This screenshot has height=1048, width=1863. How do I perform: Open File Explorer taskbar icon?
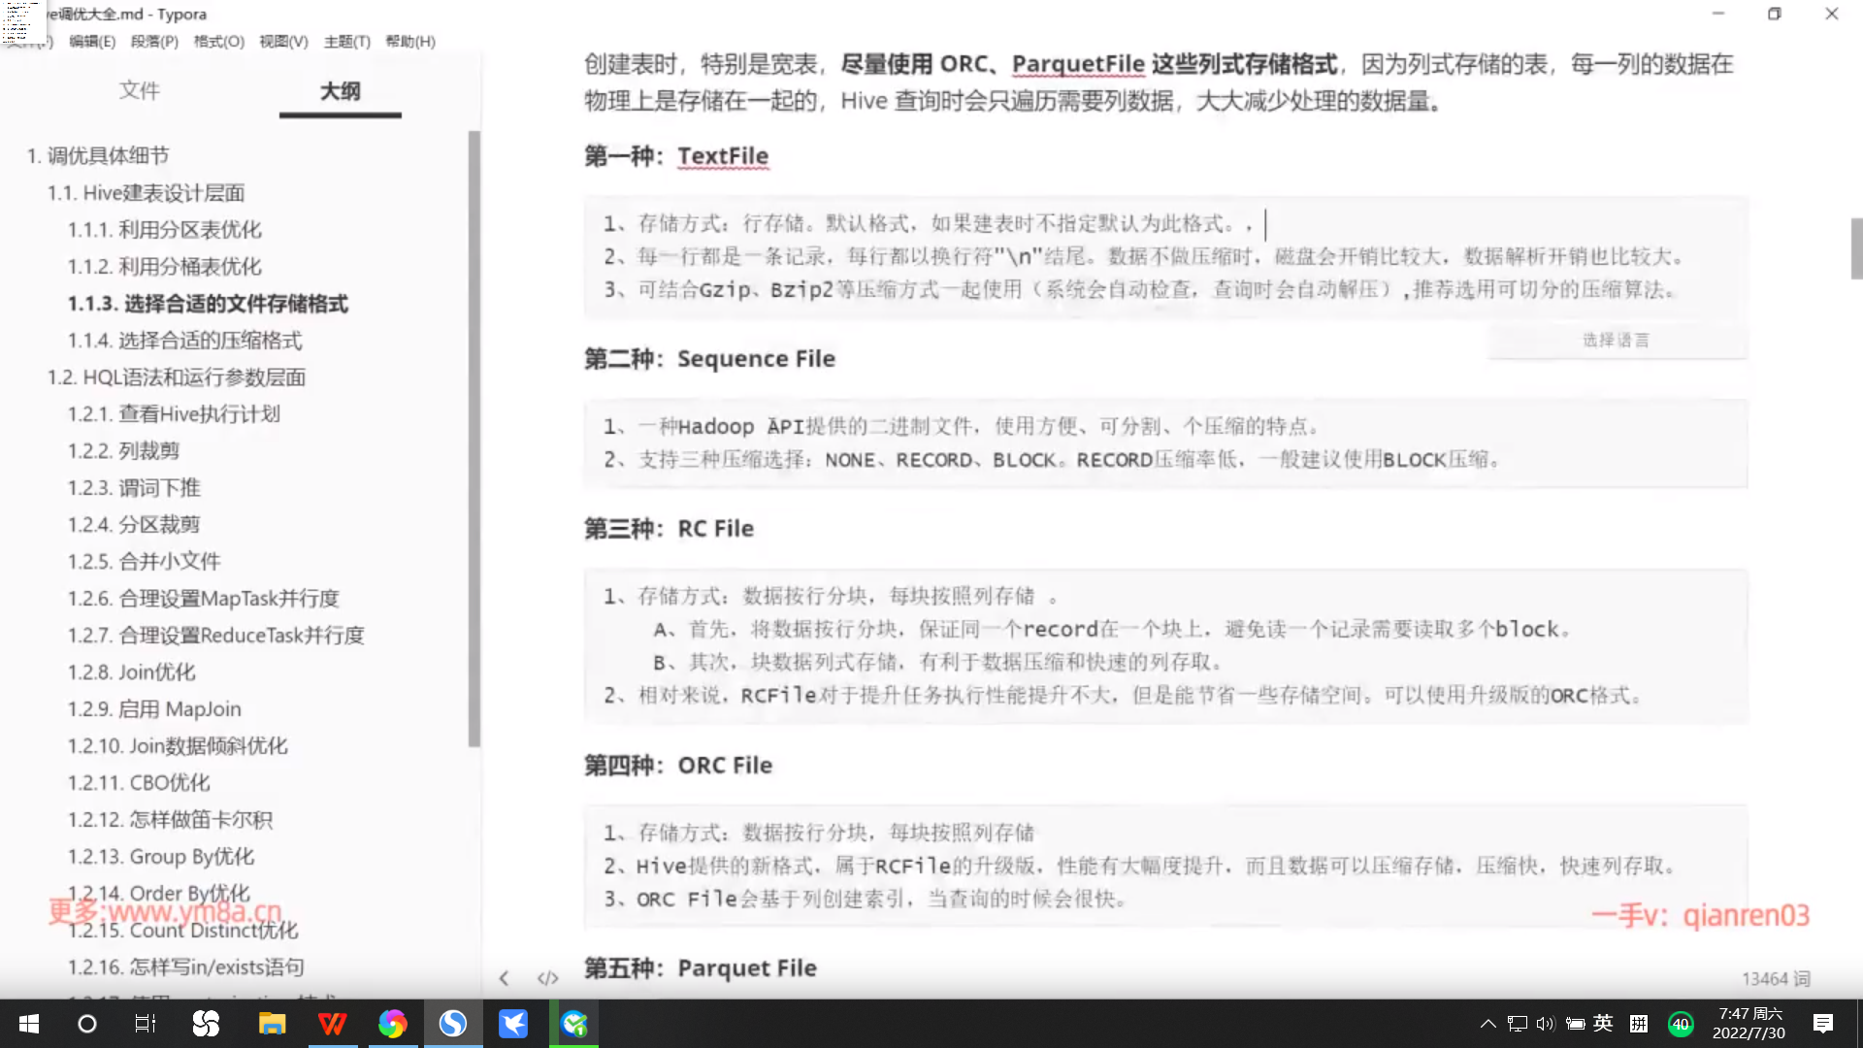[272, 1024]
